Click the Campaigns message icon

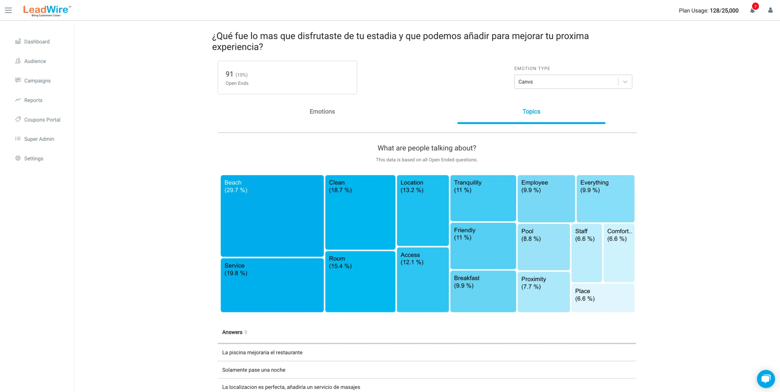[18, 80]
